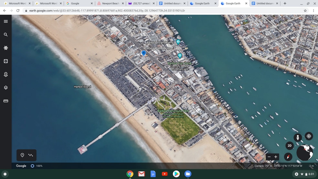
Task: Open the Google Earth hamburger menu
Action: [x=5, y=21]
